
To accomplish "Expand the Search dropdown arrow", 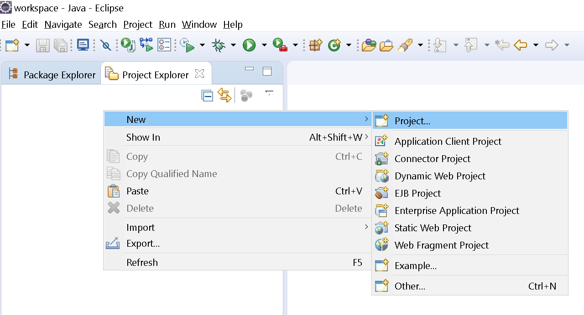I will pos(420,45).
